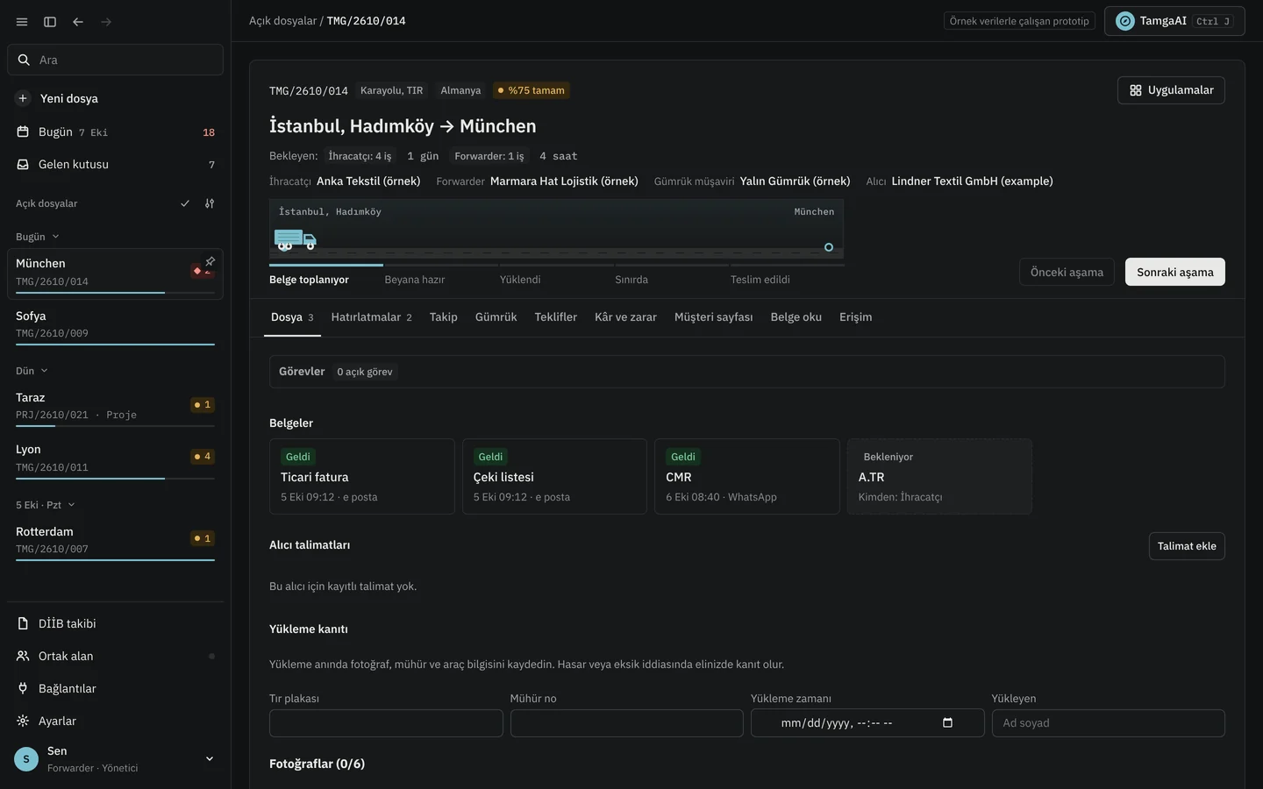Click the Mühür no input field

tap(627, 723)
